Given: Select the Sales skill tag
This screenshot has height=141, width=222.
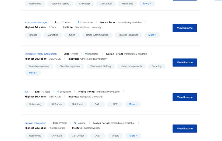Looking at the screenshot, I should [72, 35].
